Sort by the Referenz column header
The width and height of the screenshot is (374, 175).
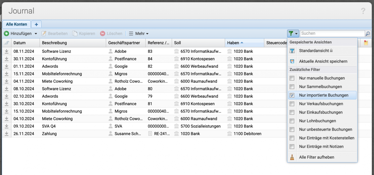click(159, 43)
